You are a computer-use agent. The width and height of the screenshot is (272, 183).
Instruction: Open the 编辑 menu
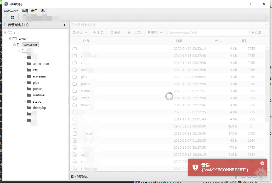25,11
